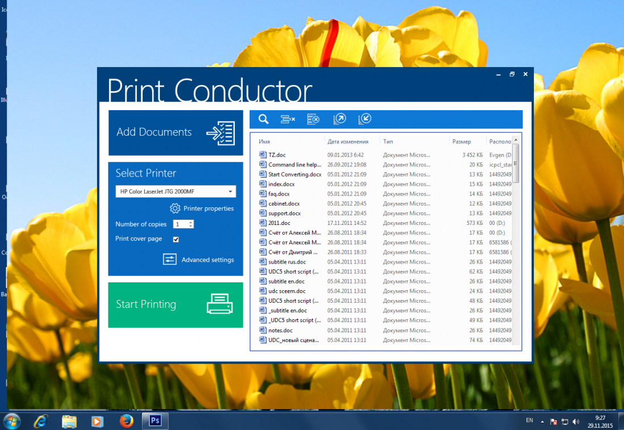Click the sliders icon beside Advanced settings
Image resolution: width=624 pixels, height=430 pixels.
click(x=170, y=260)
